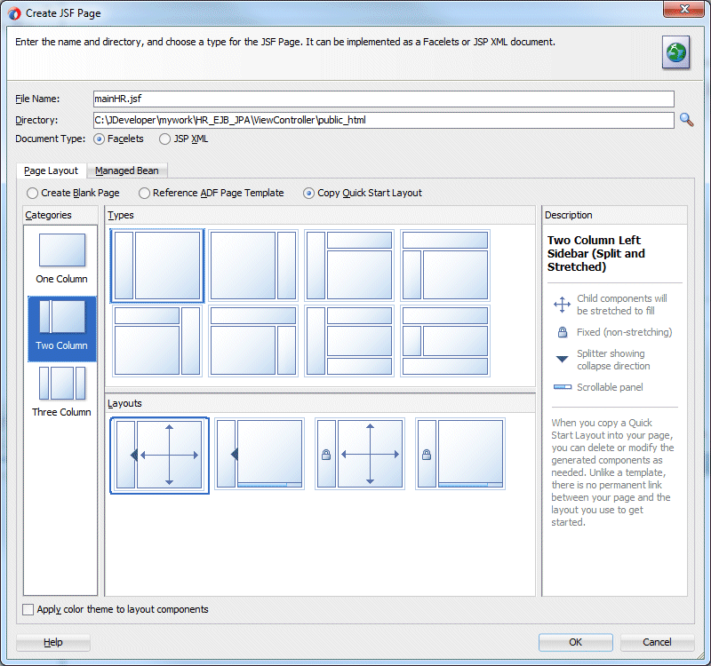Click the JDeveloper title bar icon

click(14, 13)
